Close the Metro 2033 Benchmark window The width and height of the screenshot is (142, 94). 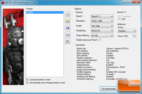pos(137,2)
